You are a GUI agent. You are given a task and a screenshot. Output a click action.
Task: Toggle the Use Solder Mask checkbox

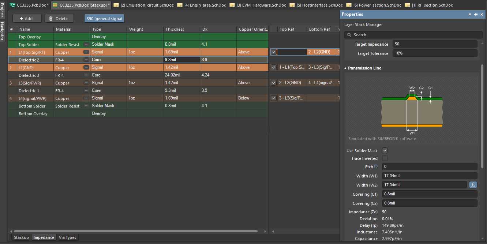(x=385, y=150)
